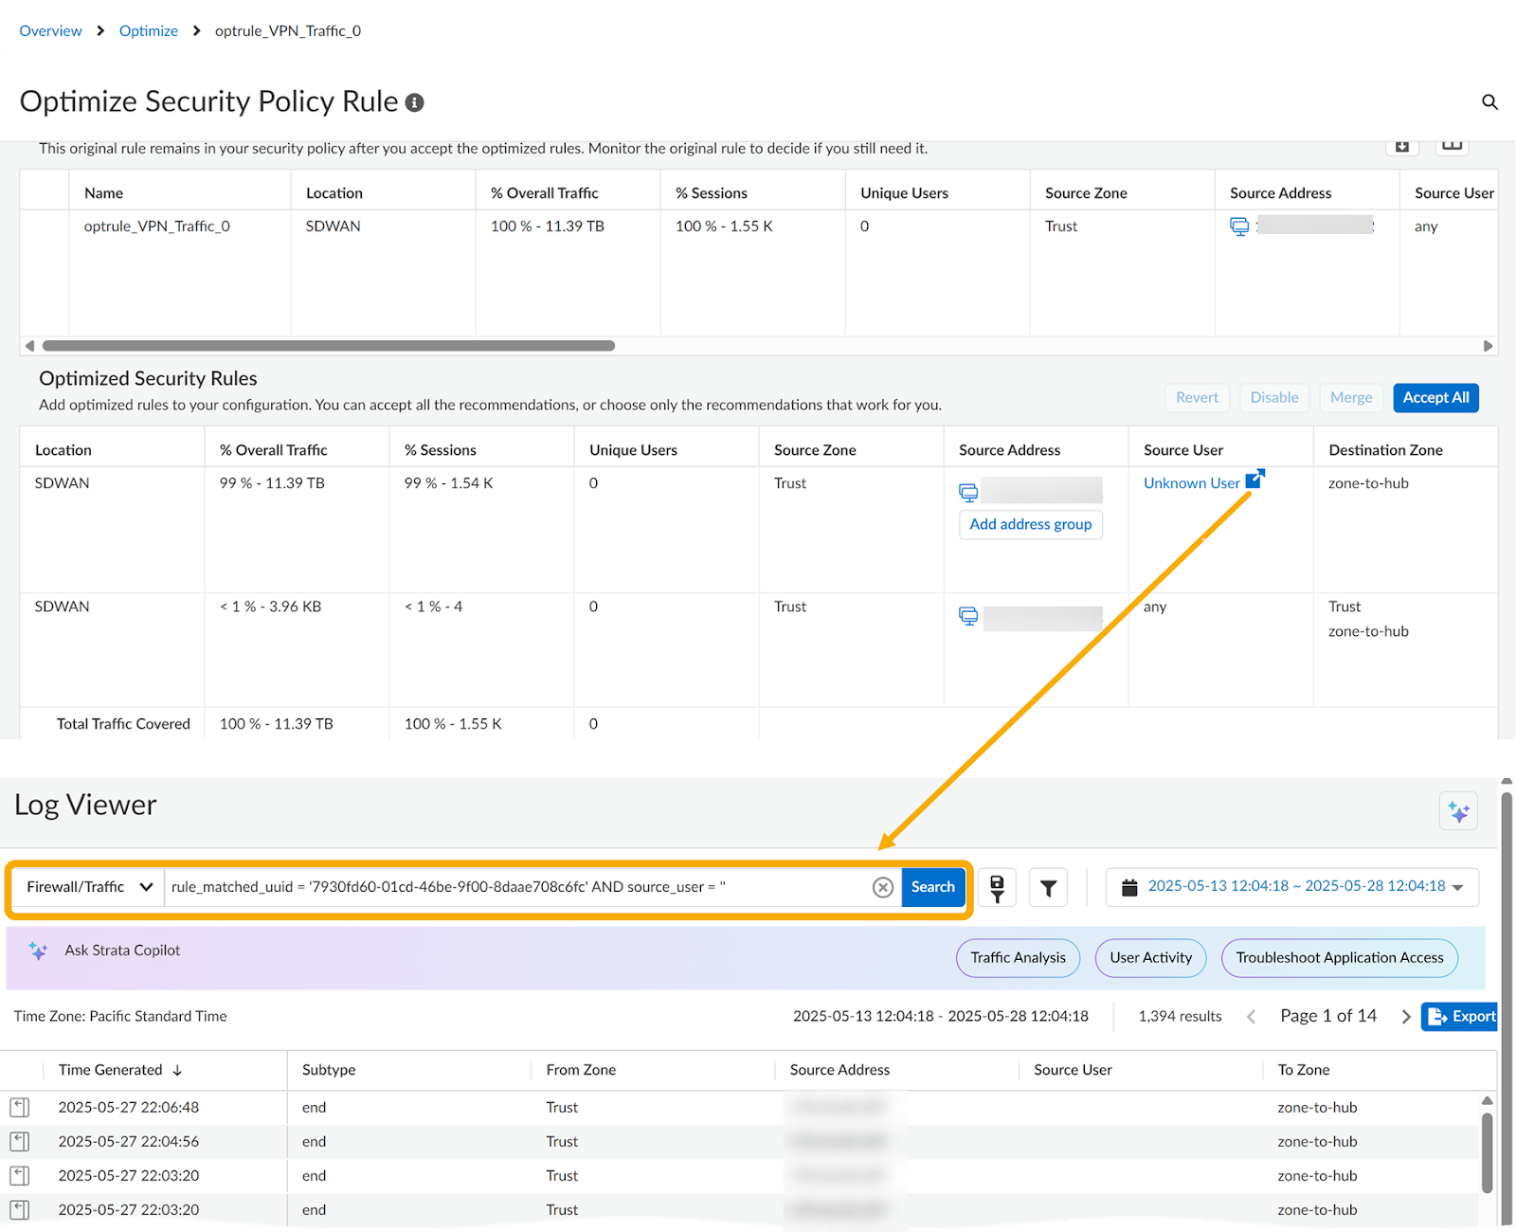
Task: Open log details icon for 22:04:56 row
Action: pyautogui.click(x=20, y=1141)
